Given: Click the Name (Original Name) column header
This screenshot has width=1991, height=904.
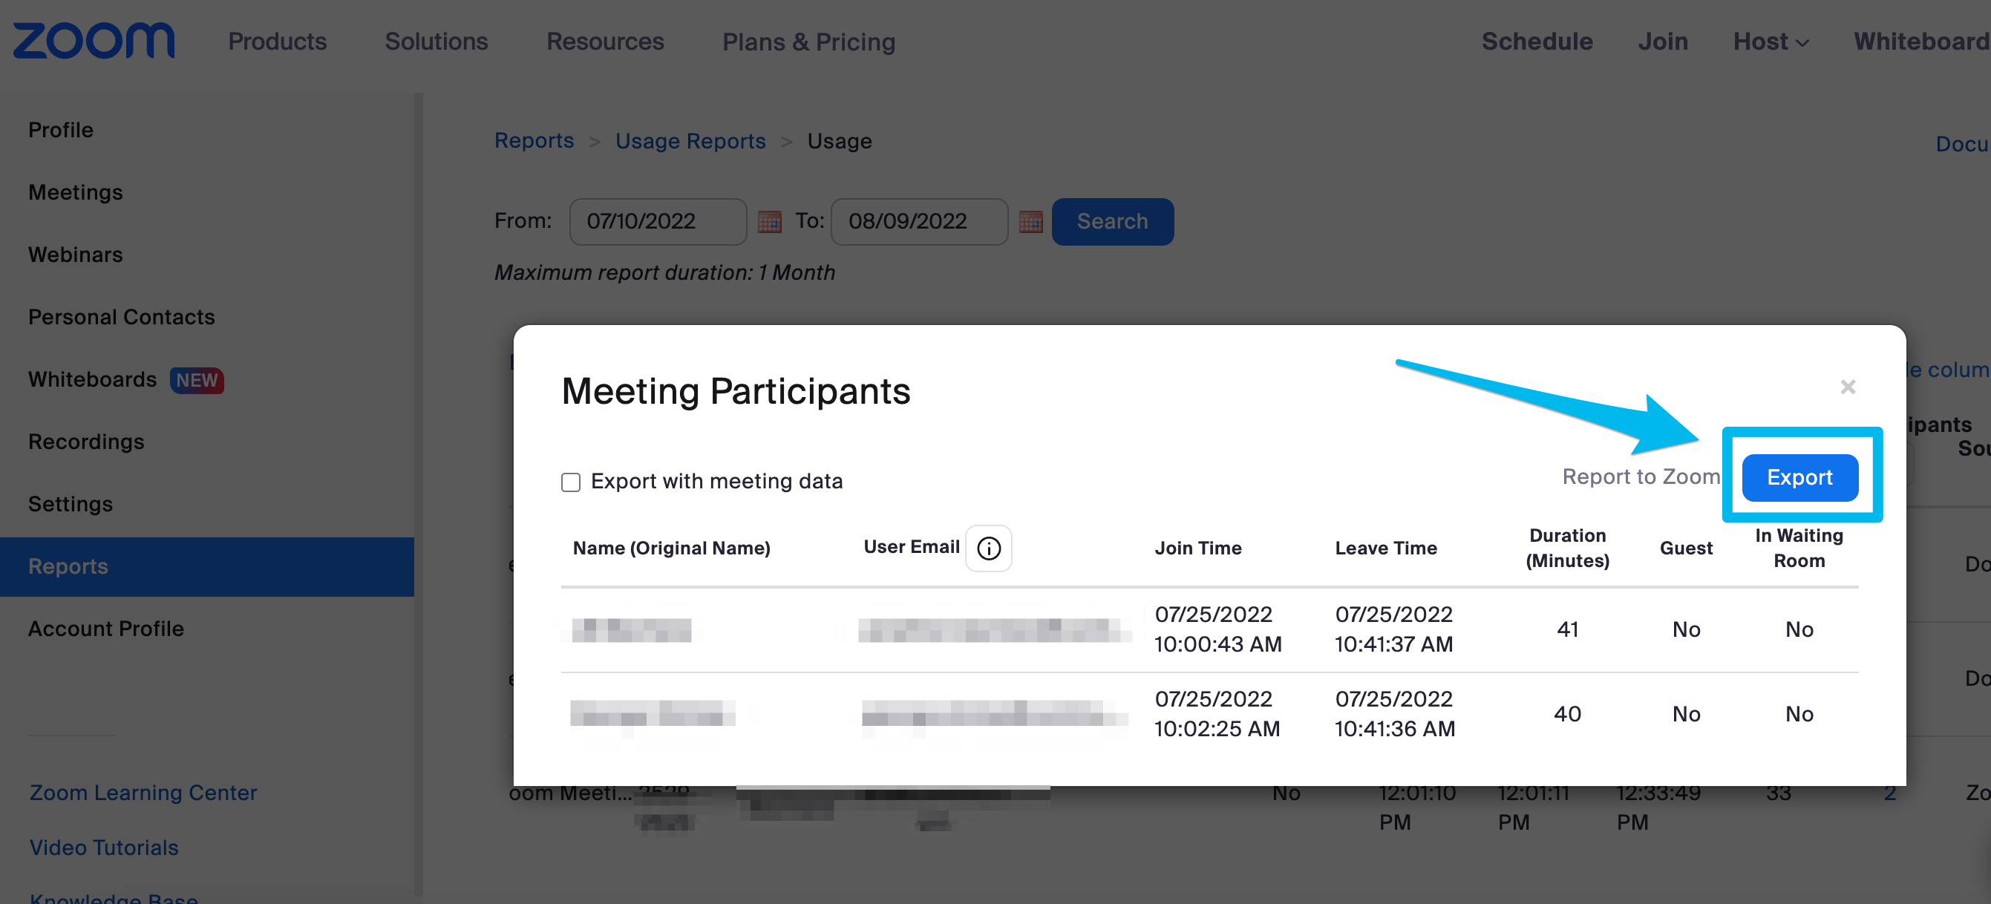Looking at the screenshot, I should (x=671, y=548).
